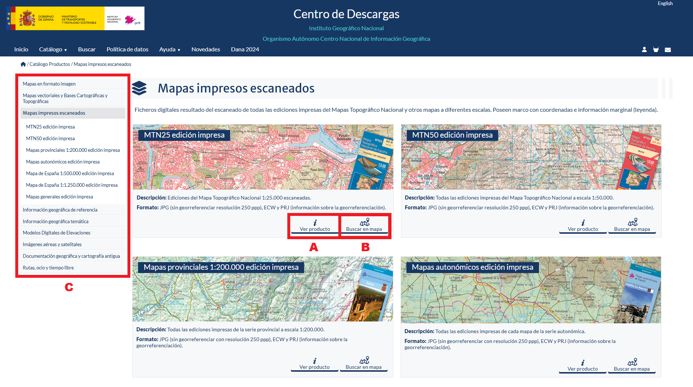Expand the Catálogo dropdown menu
Viewport: 693px width, 387px height.
[x=53, y=50]
